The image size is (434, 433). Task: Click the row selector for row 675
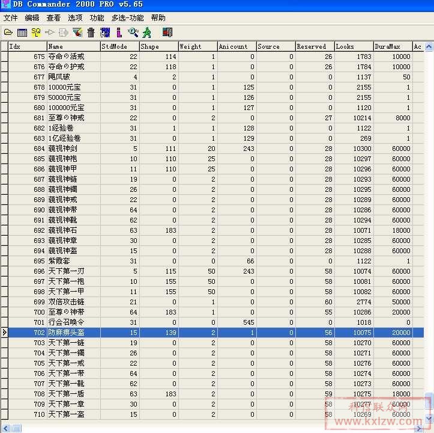pos(4,57)
